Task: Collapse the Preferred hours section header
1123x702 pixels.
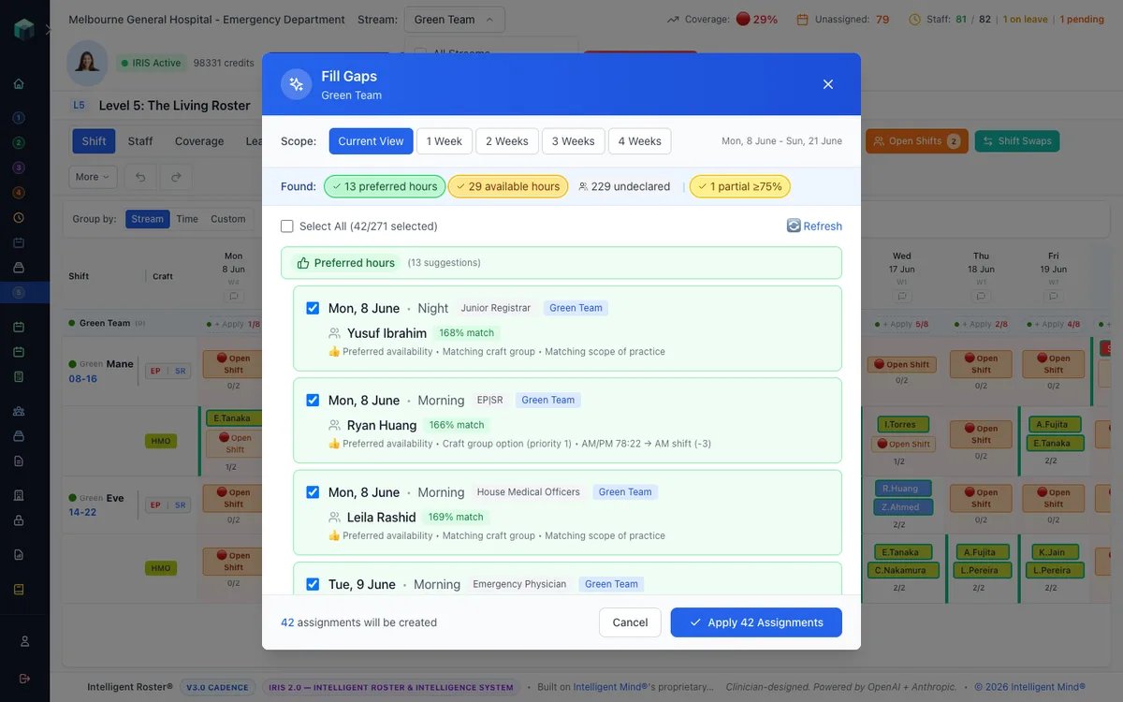Action: [561, 263]
